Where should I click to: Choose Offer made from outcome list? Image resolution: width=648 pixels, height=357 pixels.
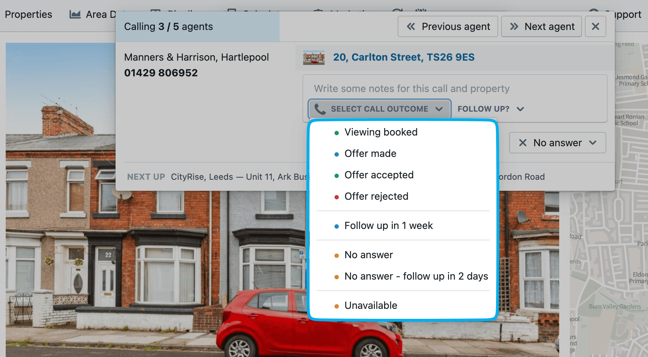click(x=370, y=154)
